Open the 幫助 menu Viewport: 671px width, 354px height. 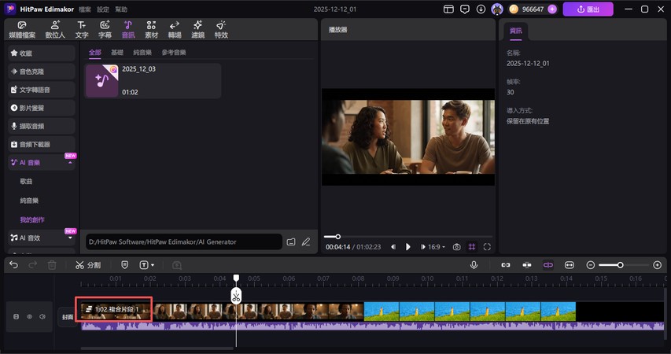click(x=121, y=9)
